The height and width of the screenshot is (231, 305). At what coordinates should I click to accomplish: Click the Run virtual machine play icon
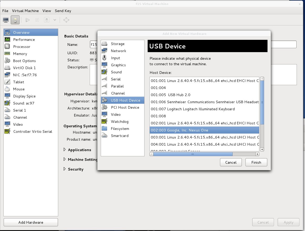[x=28, y=20]
